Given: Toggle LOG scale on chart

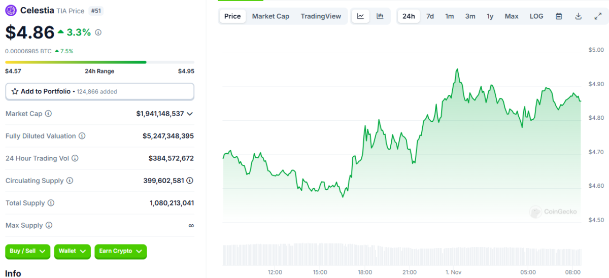Looking at the screenshot, I should pyautogui.click(x=536, y=16).
